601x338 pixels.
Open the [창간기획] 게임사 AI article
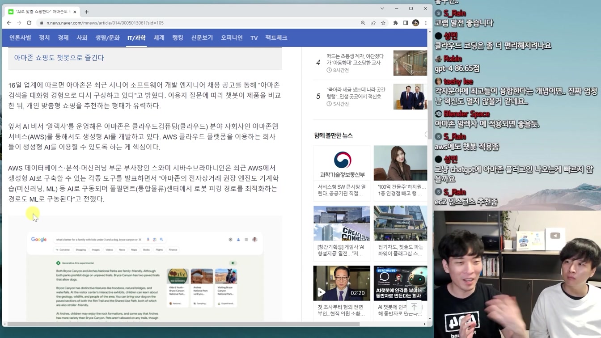point(342,250)
